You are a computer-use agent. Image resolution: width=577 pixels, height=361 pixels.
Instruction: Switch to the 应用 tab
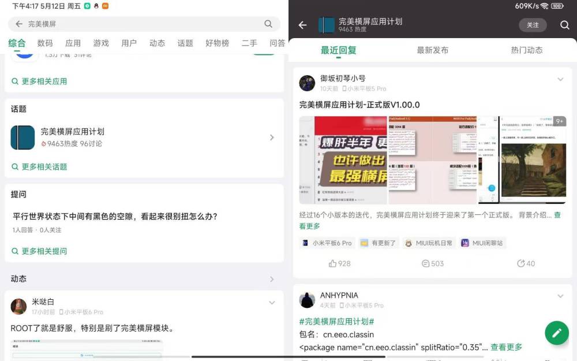point(73,43)
